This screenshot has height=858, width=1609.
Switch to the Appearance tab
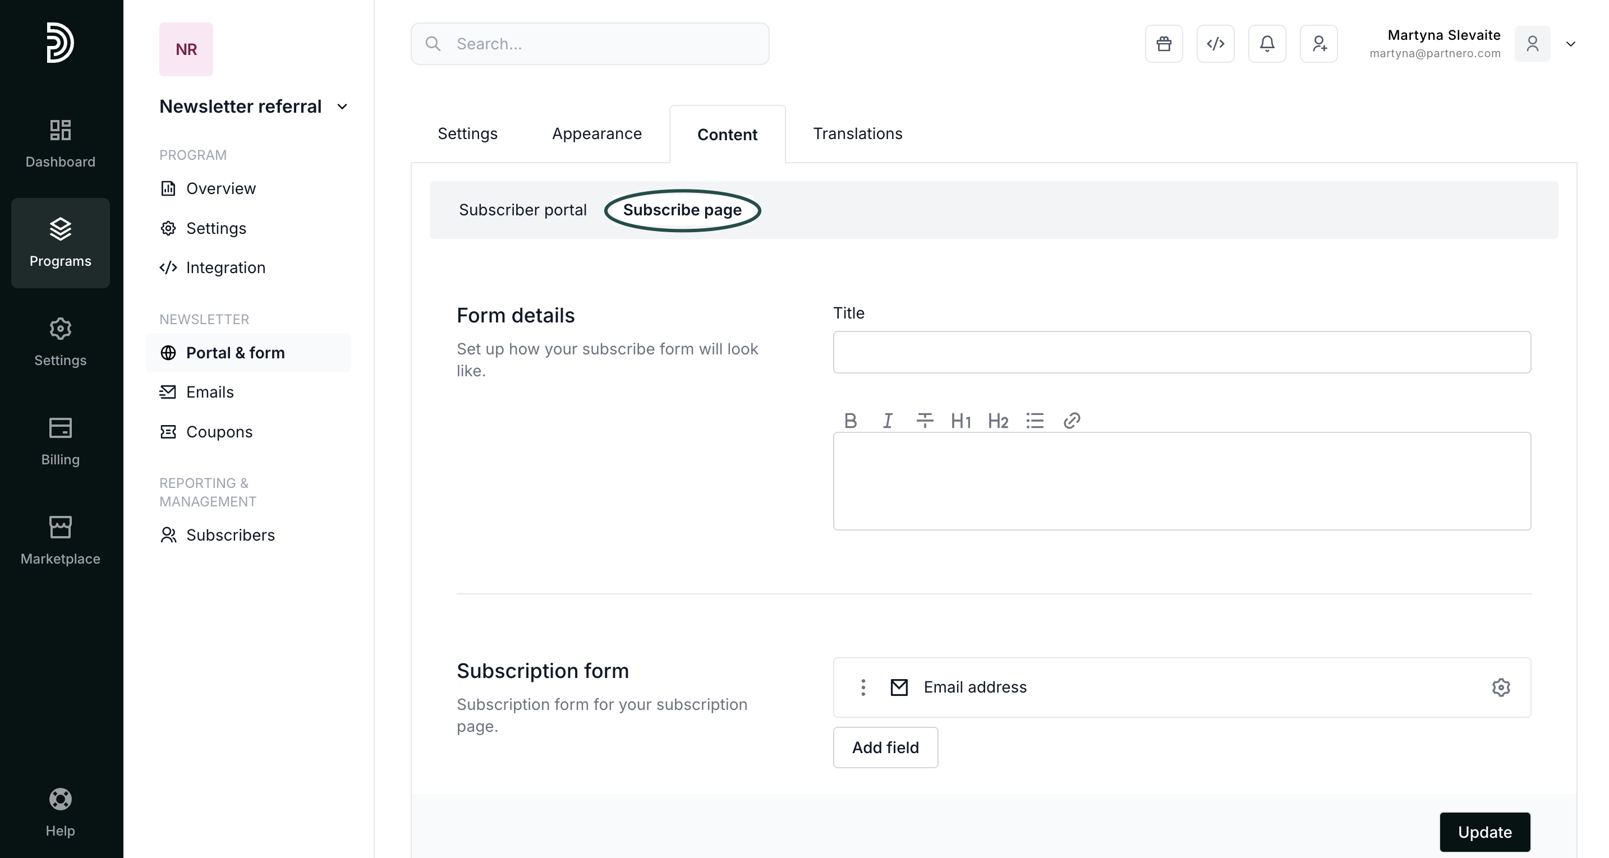(596, 133)
